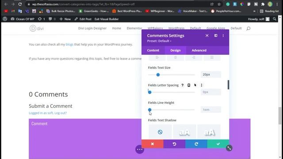The width and height of the screenshot is (283, 159).
Task: Open Elementor nav link
Action: coord(134,28)
